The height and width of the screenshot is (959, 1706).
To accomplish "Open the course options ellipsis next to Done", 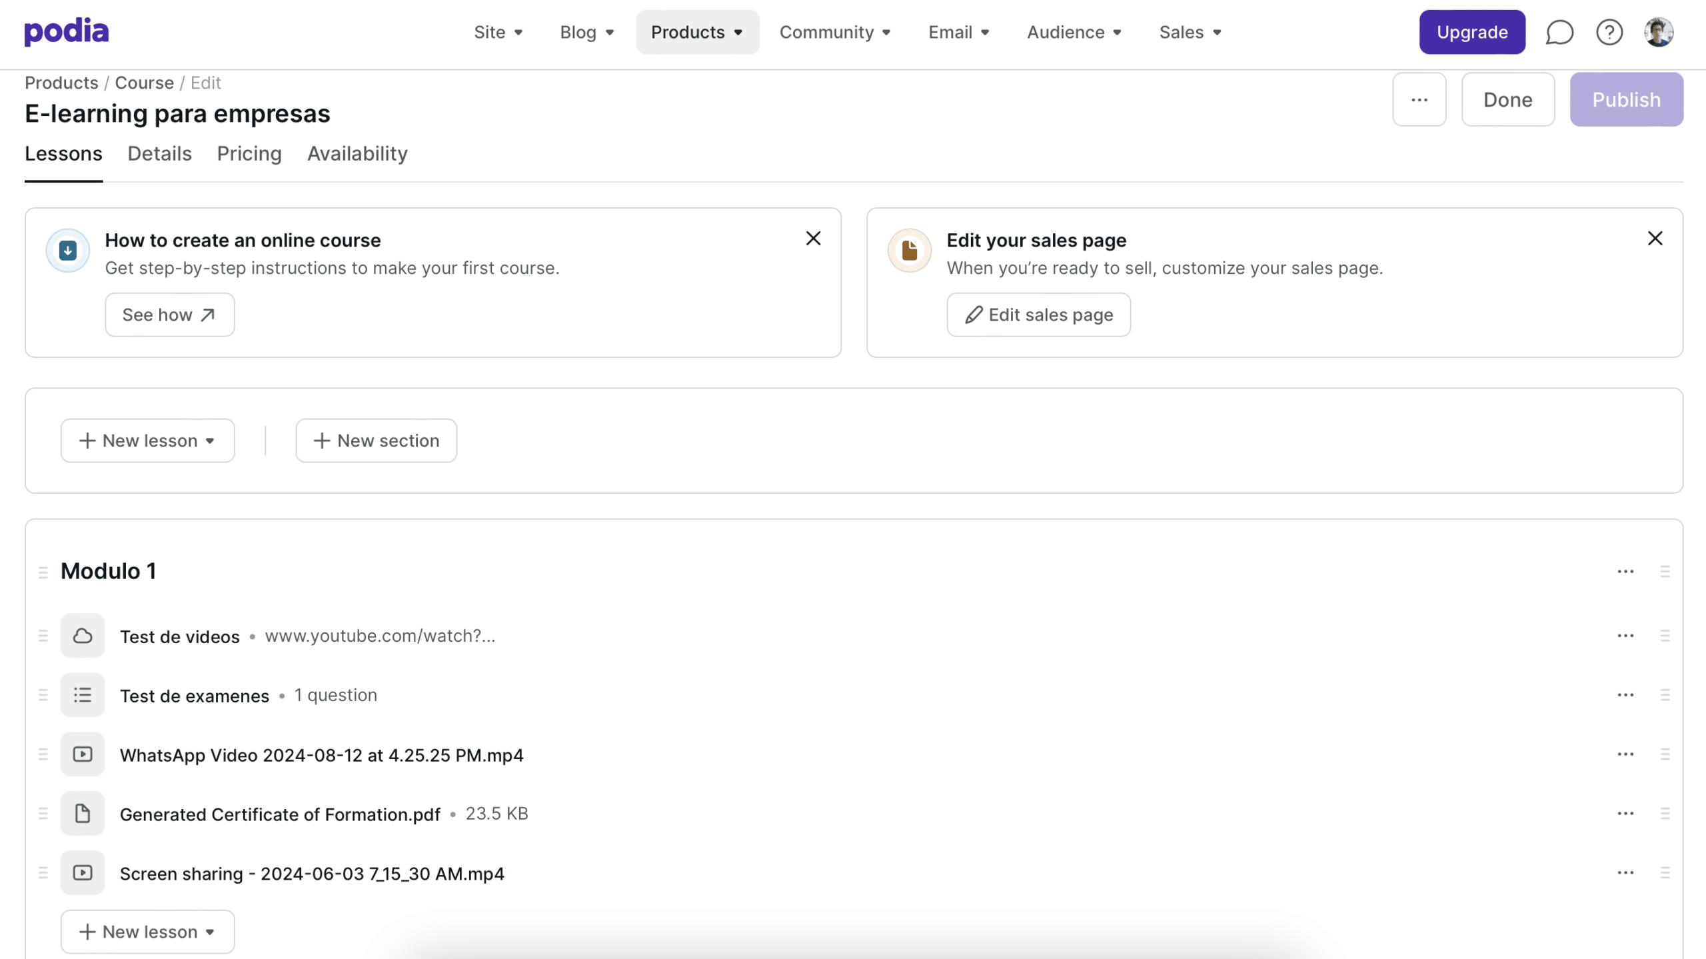I will pos(1419,99).
